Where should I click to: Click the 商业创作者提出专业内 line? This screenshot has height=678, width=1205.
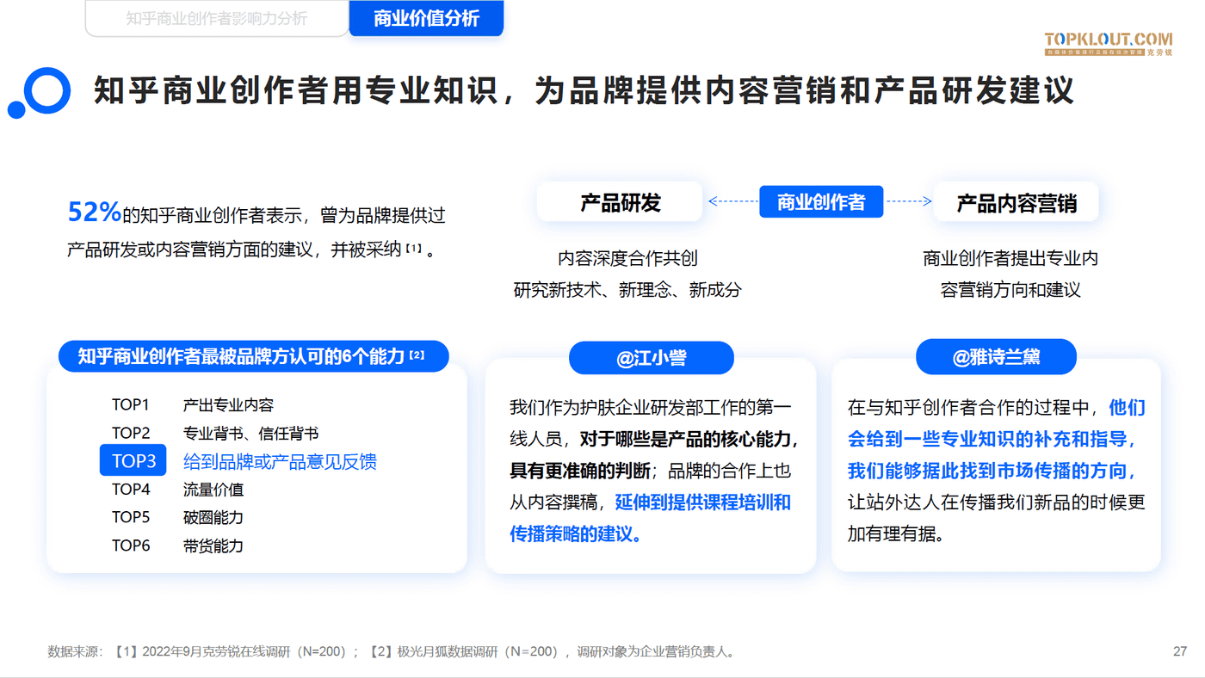(1010, 258)
